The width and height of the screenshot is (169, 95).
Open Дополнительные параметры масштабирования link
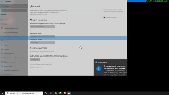click(x=44, y=30)
